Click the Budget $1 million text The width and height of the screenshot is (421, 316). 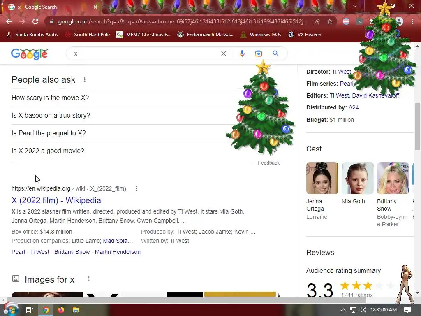pyautogui.click(x=330, y=120)
